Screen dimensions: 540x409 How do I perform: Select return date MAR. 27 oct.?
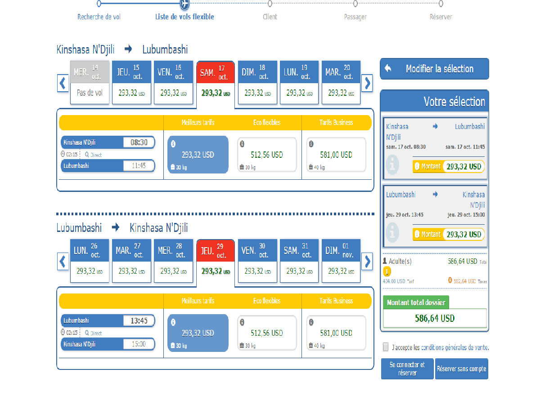point(131,261)
